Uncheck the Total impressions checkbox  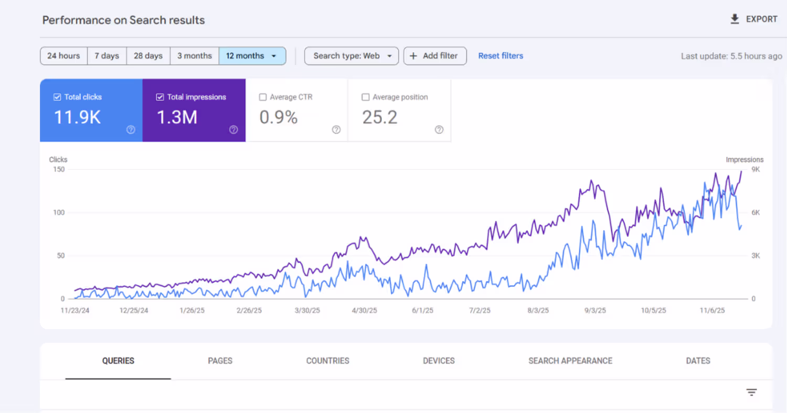tap(160, 97)
